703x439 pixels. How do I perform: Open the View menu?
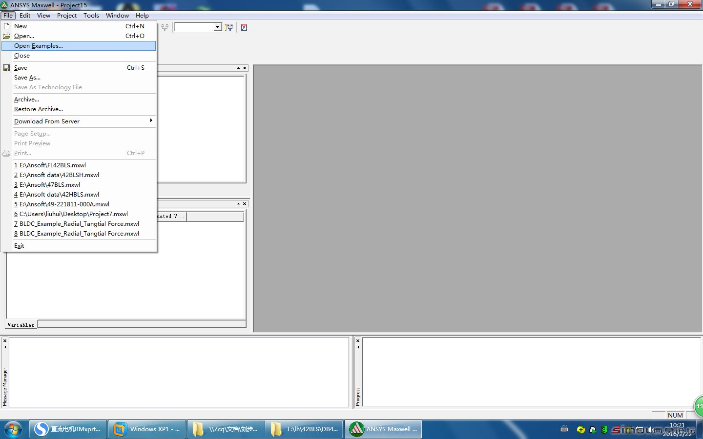tap(43, 16)
